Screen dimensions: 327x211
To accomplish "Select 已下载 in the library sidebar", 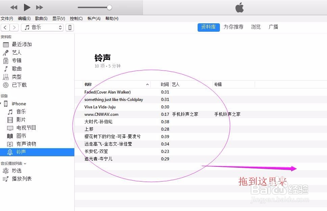I will pos(19,85).
